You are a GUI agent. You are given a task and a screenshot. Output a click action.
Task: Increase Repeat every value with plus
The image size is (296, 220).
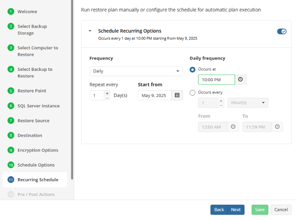click(107, 93)
